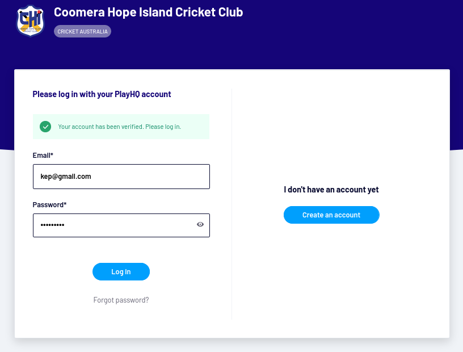The width and height of the screenshot is (463, 352).
Task: Click the light grey page background below the card
Action: click(231, 345)
